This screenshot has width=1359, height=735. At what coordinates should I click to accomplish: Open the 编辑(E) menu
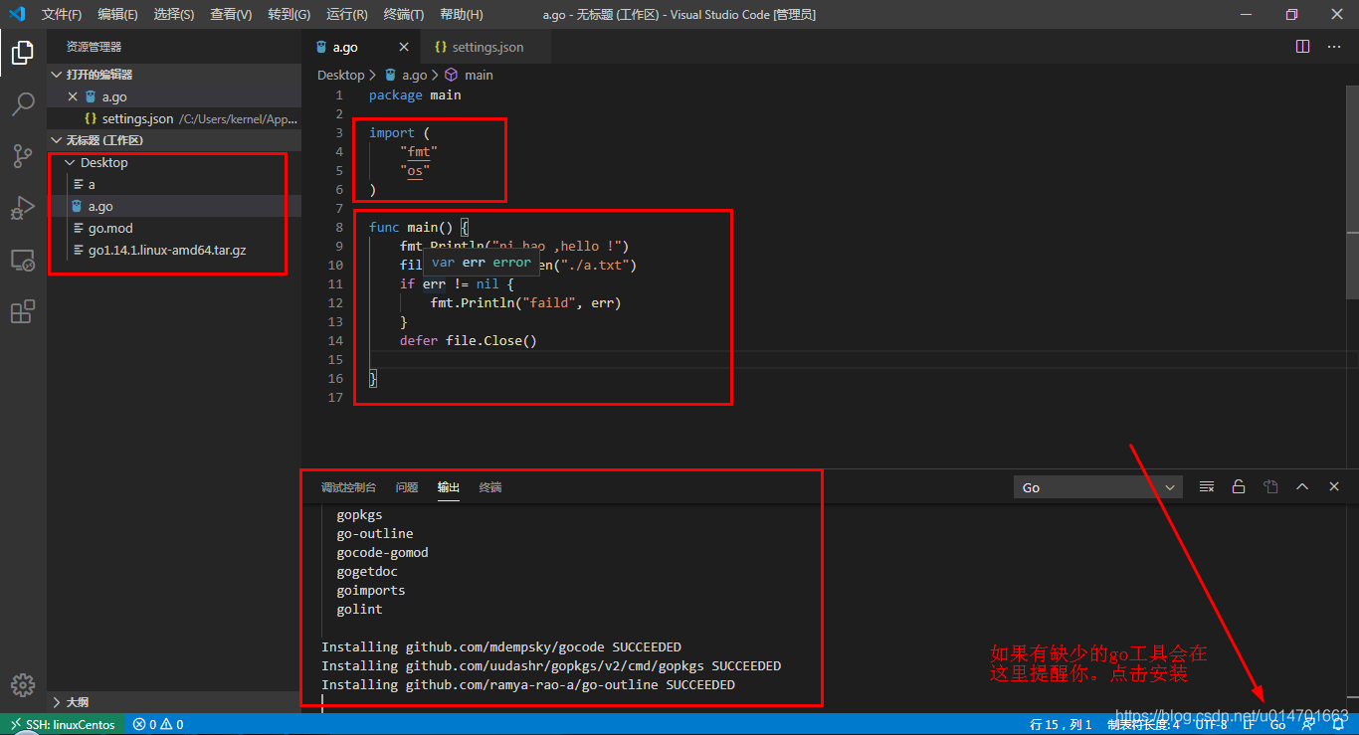[x=117, y=14]
